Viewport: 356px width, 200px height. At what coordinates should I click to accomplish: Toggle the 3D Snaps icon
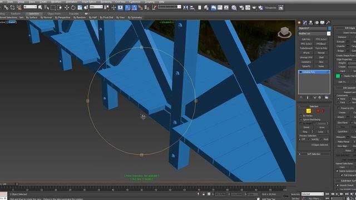point(128,7)
